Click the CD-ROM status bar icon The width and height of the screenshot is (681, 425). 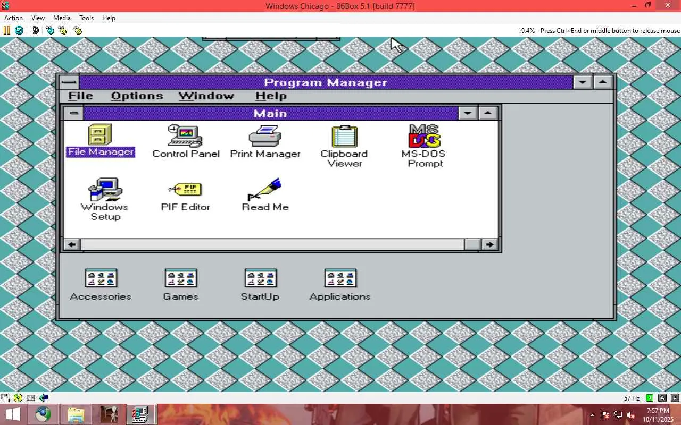pos(18,398)
